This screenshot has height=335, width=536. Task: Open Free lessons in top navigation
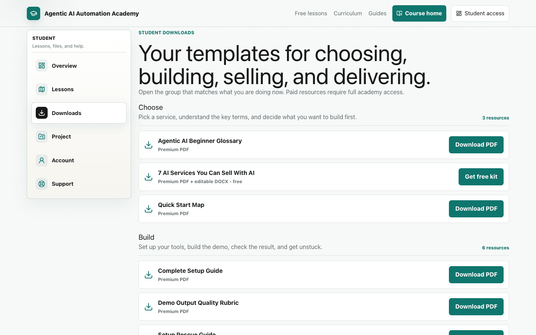tap(311, 13)
